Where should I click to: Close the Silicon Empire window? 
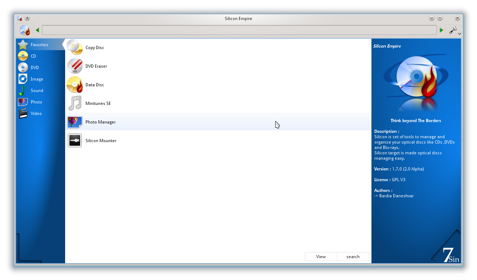(457, 18)
